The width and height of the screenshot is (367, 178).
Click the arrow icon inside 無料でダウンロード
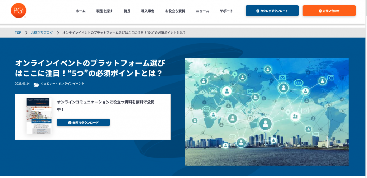(x=70, y=123)
